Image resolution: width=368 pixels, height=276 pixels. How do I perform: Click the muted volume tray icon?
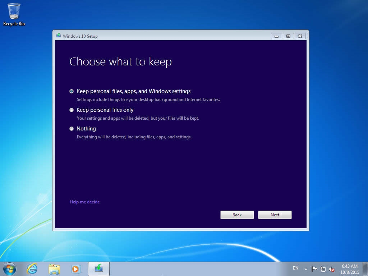click(x=332, y=269)
